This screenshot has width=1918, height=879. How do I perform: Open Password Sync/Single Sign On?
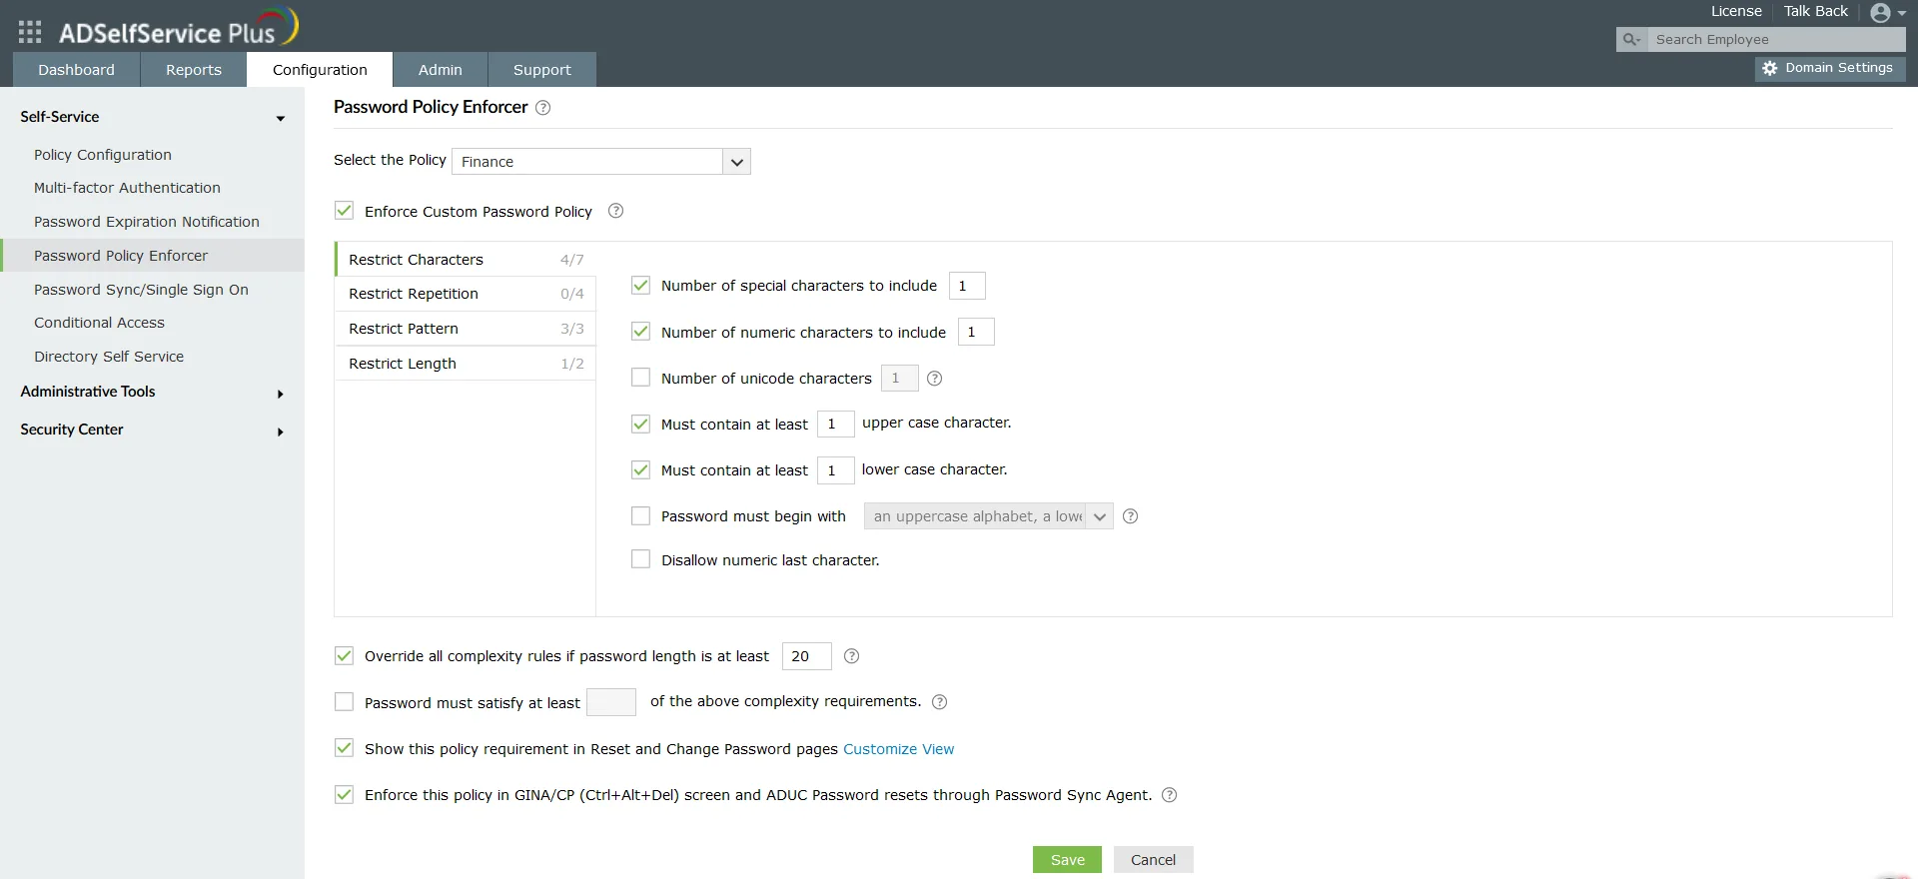coord(141,290)
